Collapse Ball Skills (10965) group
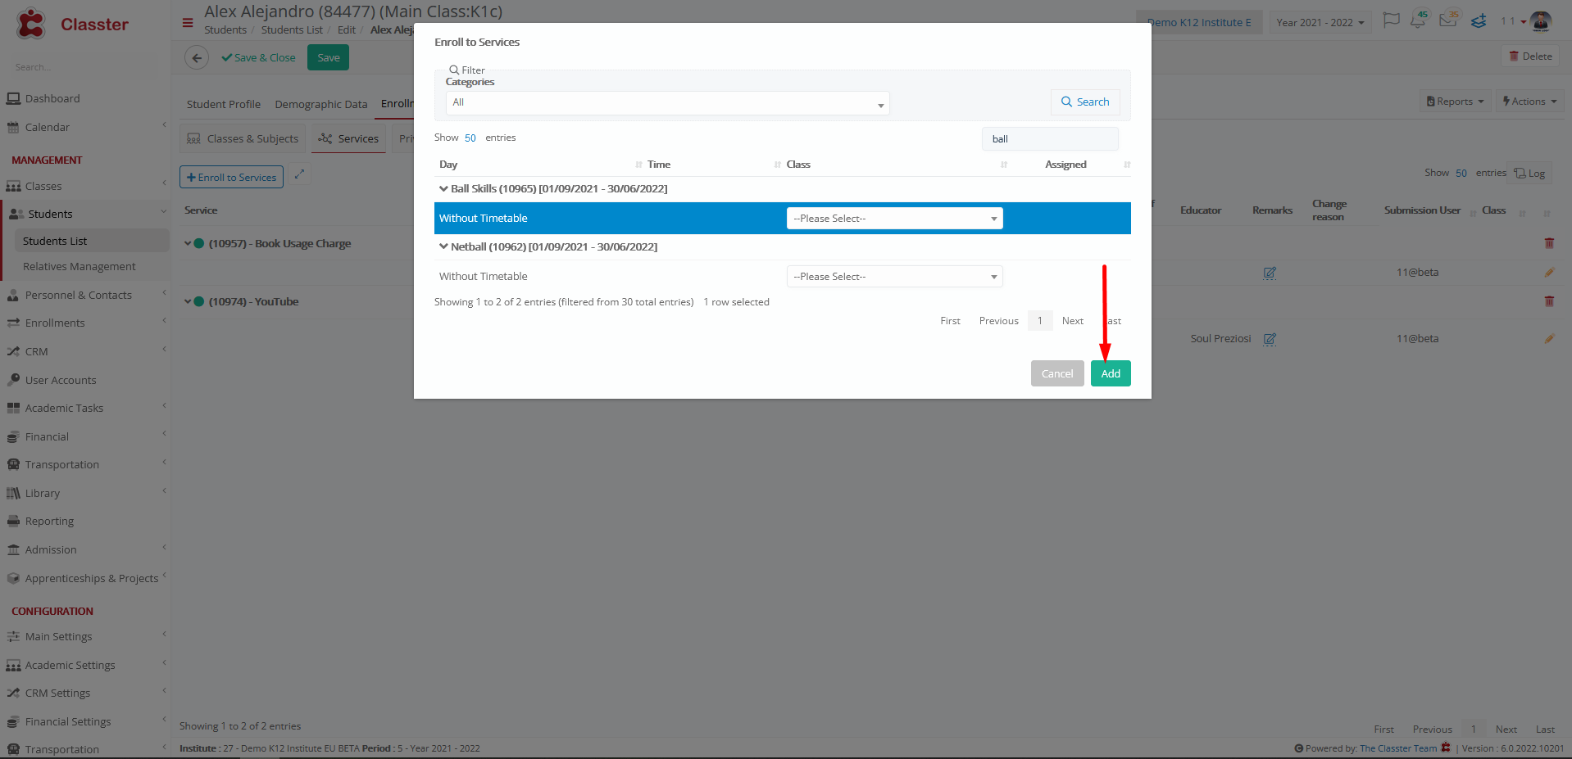The image size is (1572, 759). [x=443, y=188]
